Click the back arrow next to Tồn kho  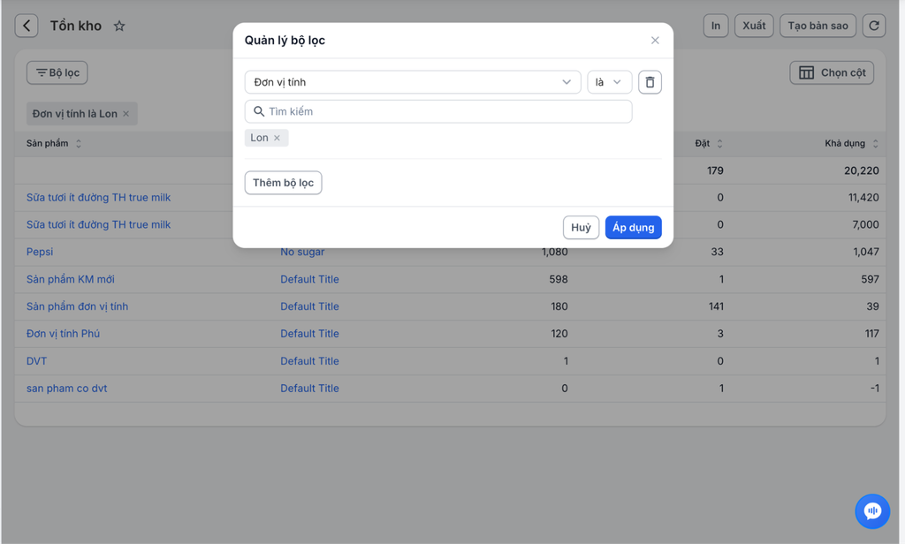27,26
